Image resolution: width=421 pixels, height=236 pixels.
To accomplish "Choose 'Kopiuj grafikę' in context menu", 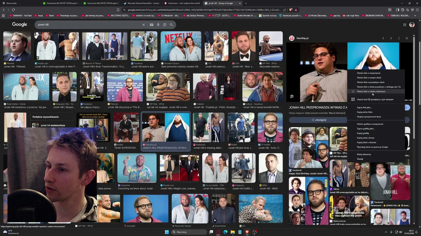I will tap(376, 133).
